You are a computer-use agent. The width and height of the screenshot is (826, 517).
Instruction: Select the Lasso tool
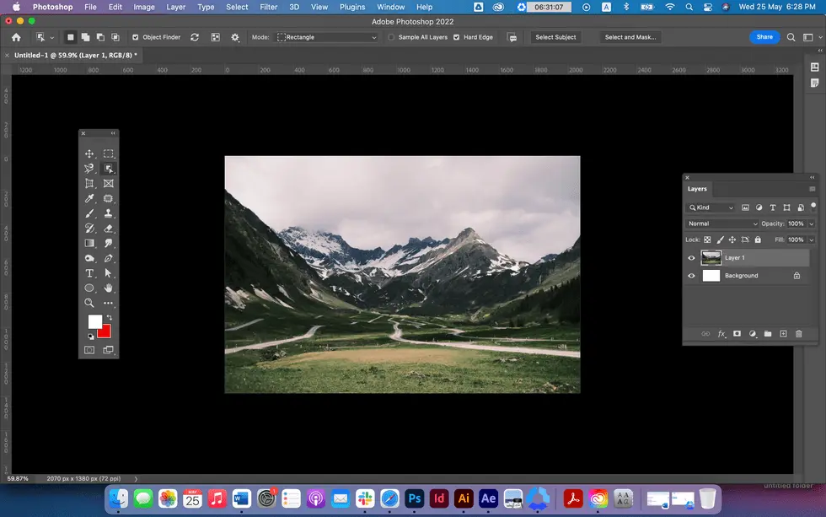[x=88, y=168]
